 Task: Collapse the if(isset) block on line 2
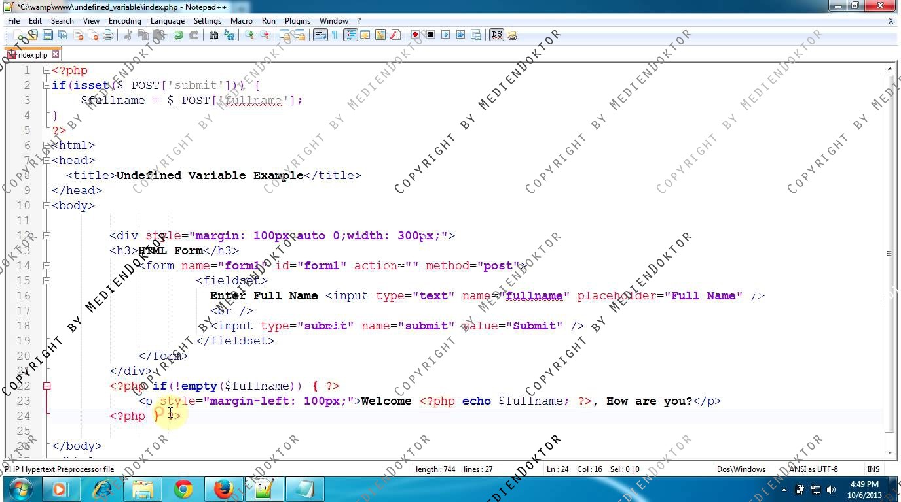(x=46, y=85)
